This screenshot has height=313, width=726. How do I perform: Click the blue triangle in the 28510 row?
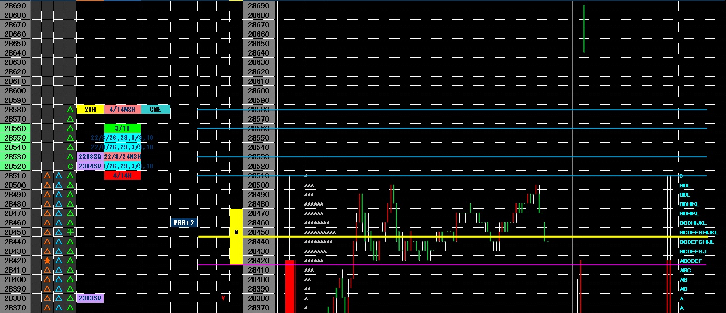(x=59, y=176)
